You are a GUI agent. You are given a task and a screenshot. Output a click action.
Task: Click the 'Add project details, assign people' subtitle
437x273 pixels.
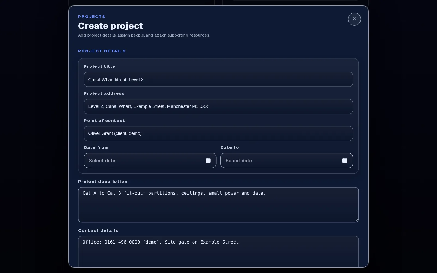(144, 35)
